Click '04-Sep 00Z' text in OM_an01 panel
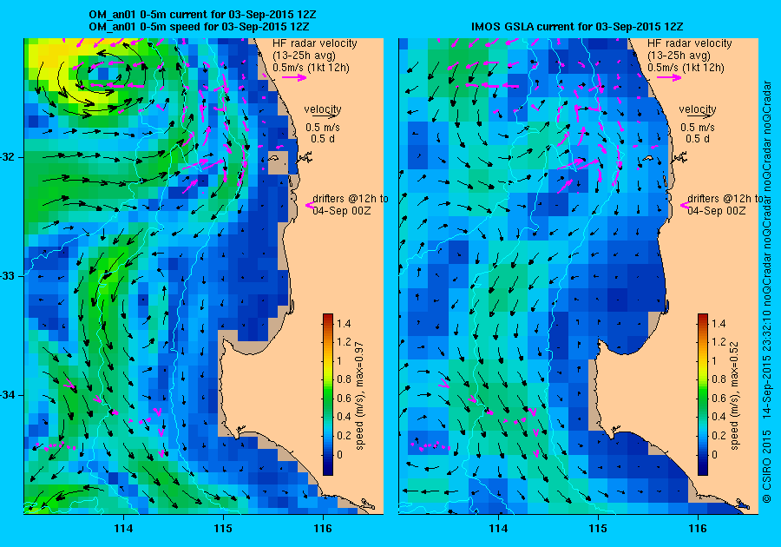 click(x=342, y=211)
